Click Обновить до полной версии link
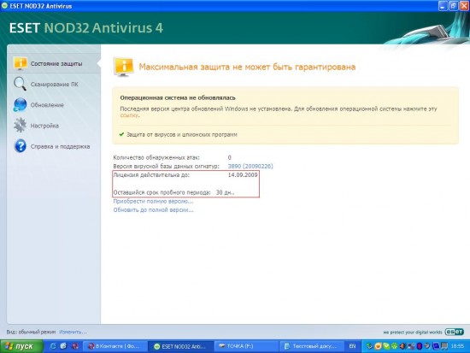The width and height of the screenshot is (470, 353). [x=153, y=210]
